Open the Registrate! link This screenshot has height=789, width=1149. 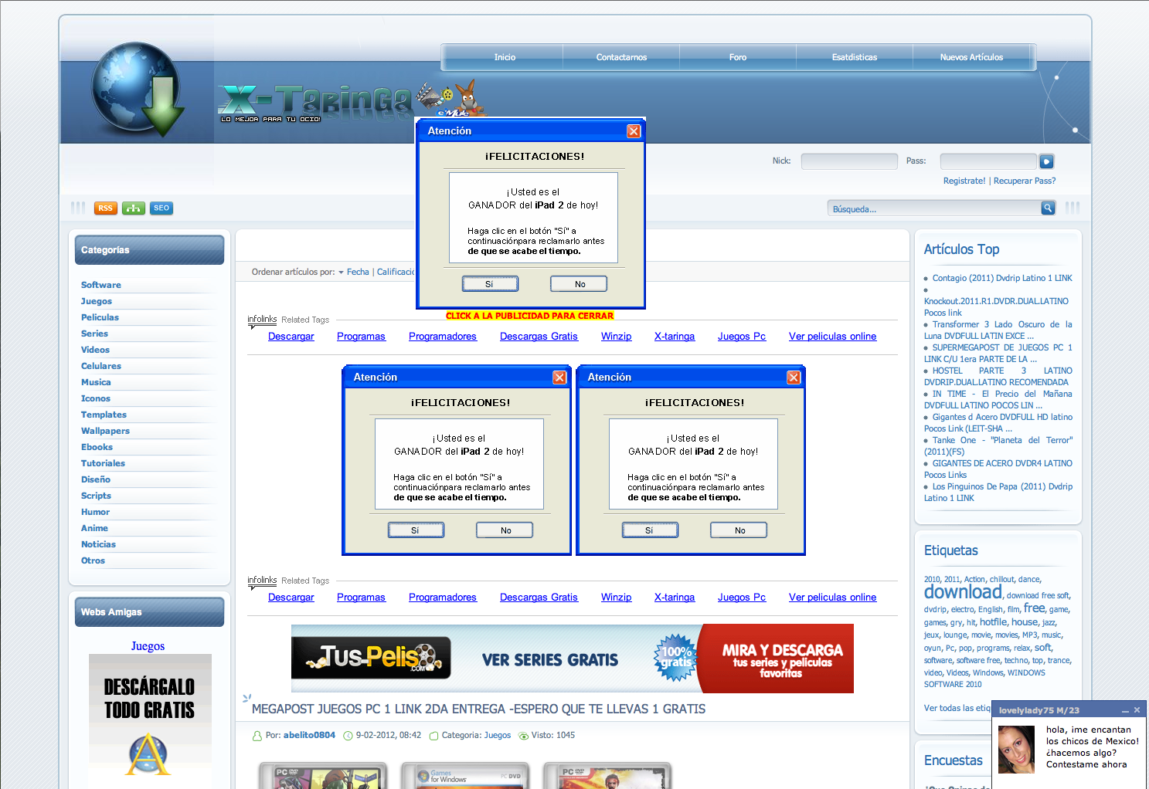coord(964,181)
